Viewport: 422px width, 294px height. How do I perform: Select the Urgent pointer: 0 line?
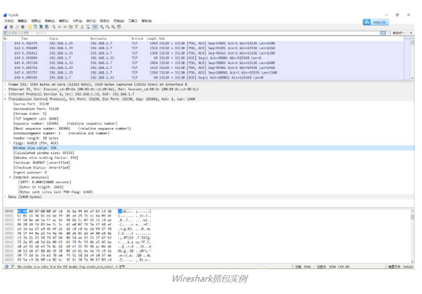30,172
